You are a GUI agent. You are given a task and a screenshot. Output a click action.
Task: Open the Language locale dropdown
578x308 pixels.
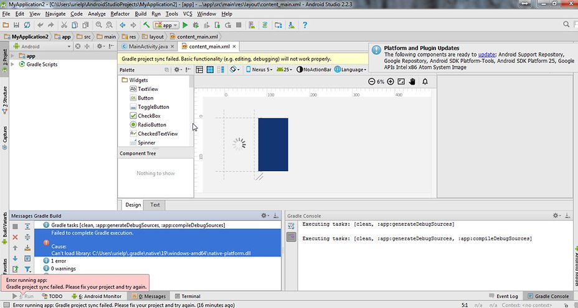tap(351, 69)
